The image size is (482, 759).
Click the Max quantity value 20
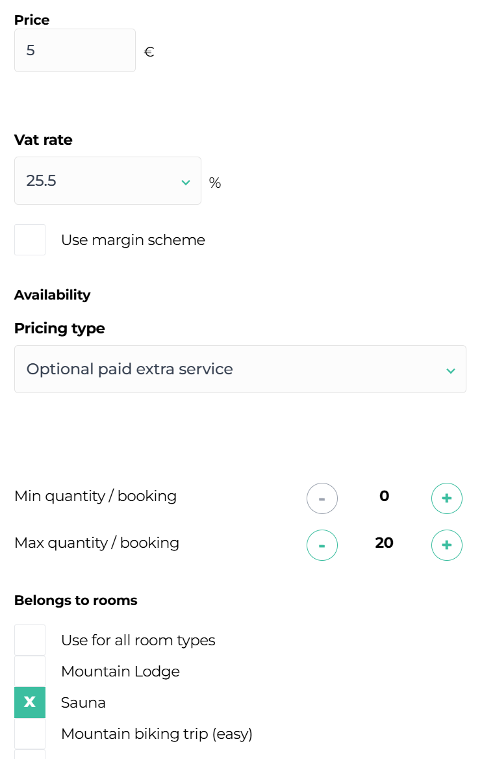pyautogui.click(x=385, y=543)
